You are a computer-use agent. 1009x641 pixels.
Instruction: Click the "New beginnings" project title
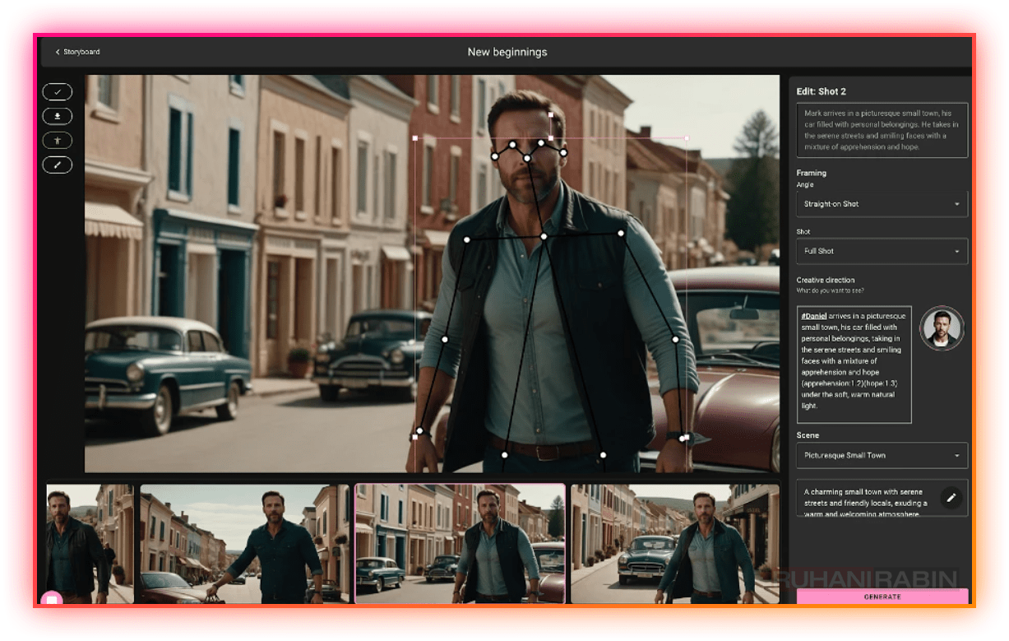507,52
